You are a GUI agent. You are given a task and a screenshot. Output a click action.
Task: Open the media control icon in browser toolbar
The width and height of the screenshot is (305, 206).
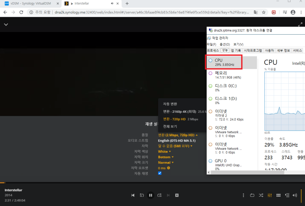click(x=285, y=12)
